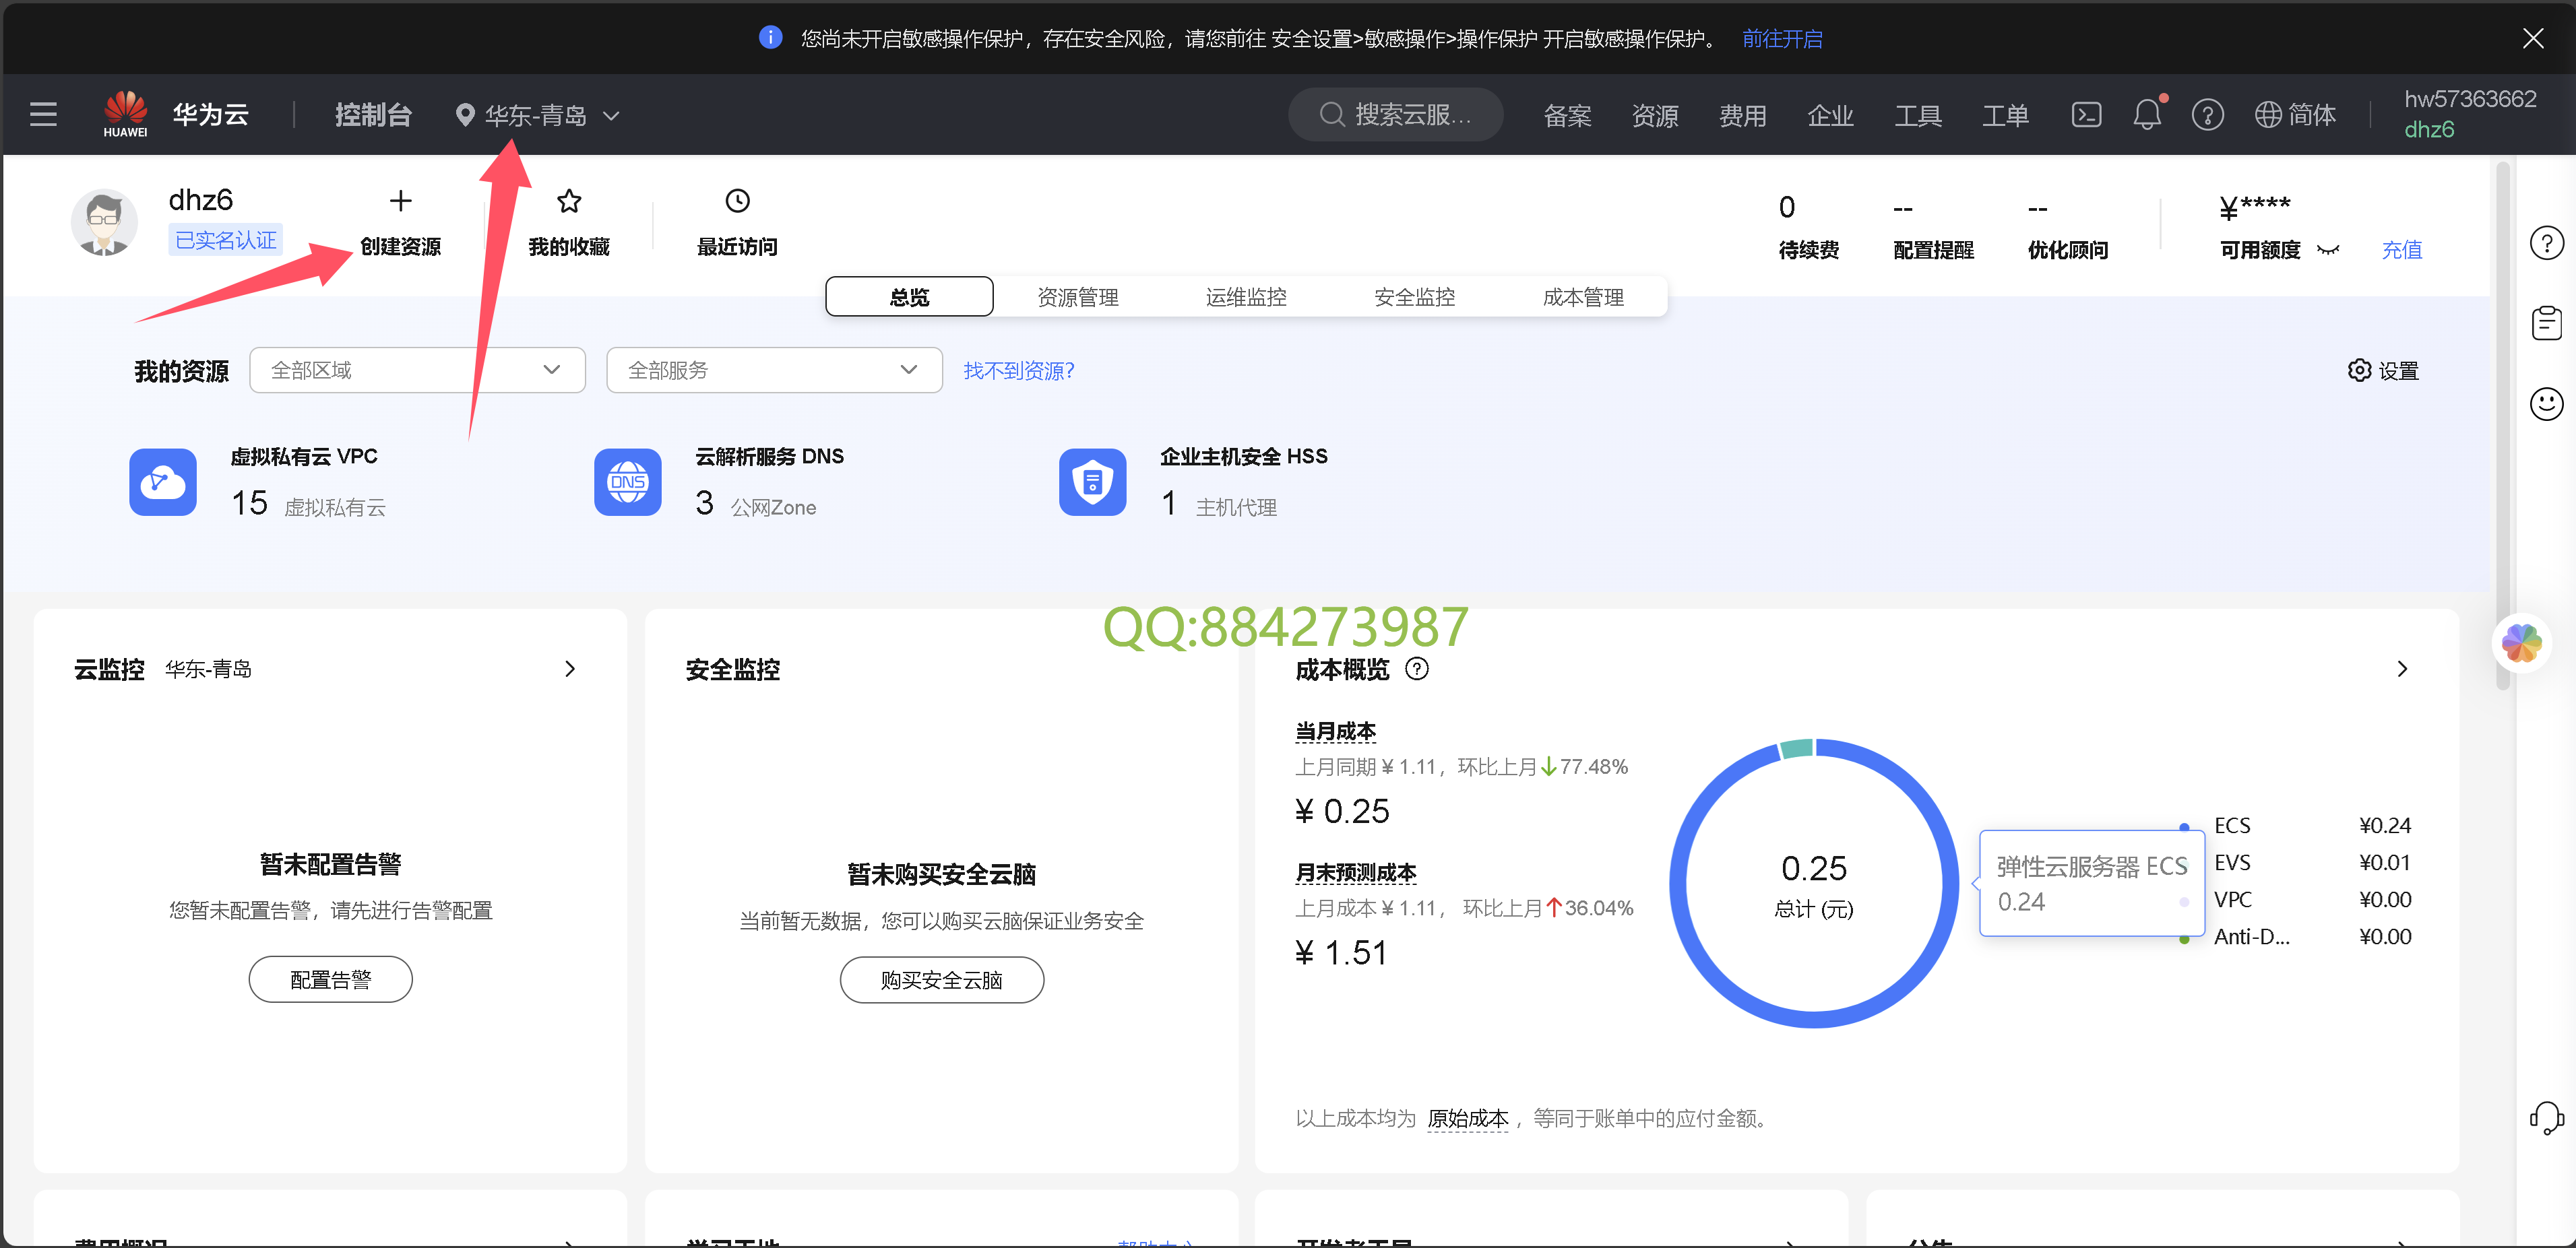Switch to the 资源管理 tab
The image size is (2576, 1248).
pos(1077,297)
